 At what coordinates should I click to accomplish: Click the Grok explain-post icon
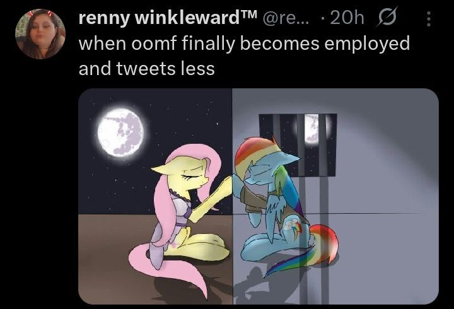pyautogui.click(x=387, y=17)
